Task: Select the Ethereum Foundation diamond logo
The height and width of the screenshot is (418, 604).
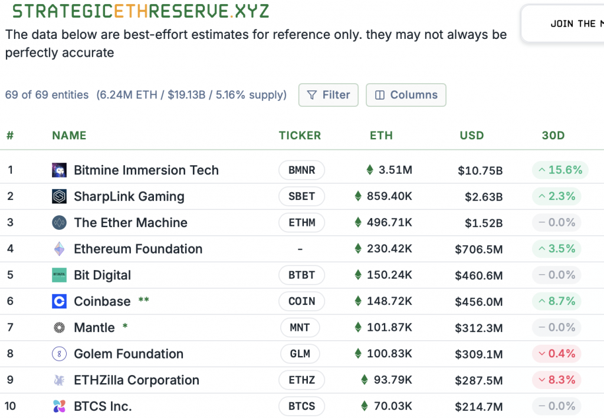Action: click(x=58, y=249)
